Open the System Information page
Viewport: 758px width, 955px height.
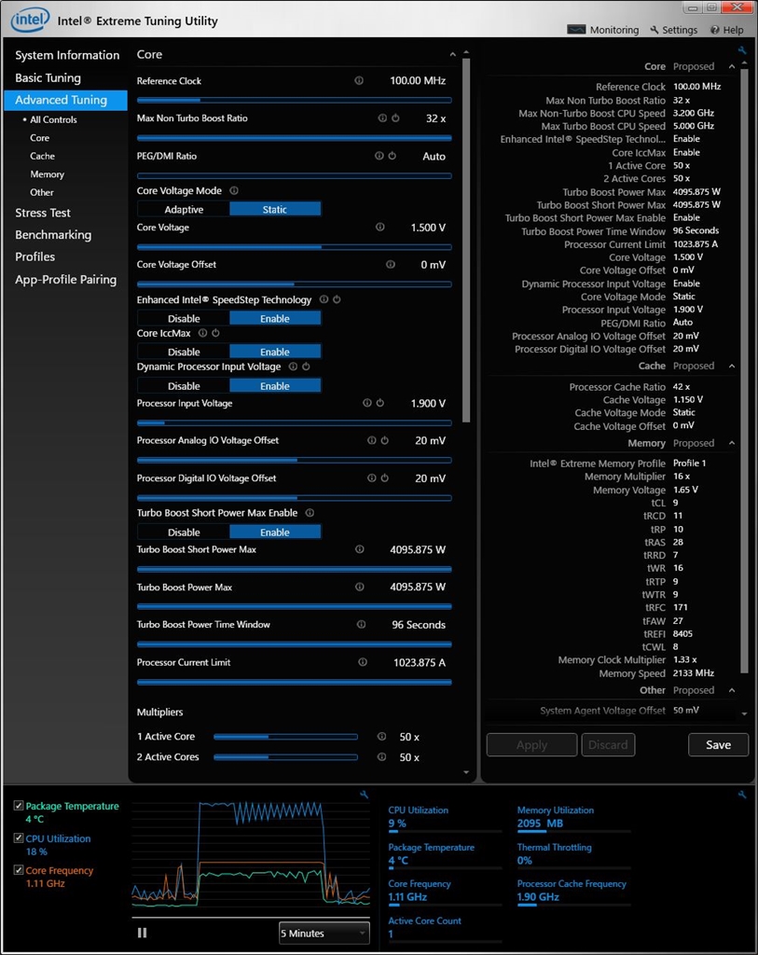point(67,55)
